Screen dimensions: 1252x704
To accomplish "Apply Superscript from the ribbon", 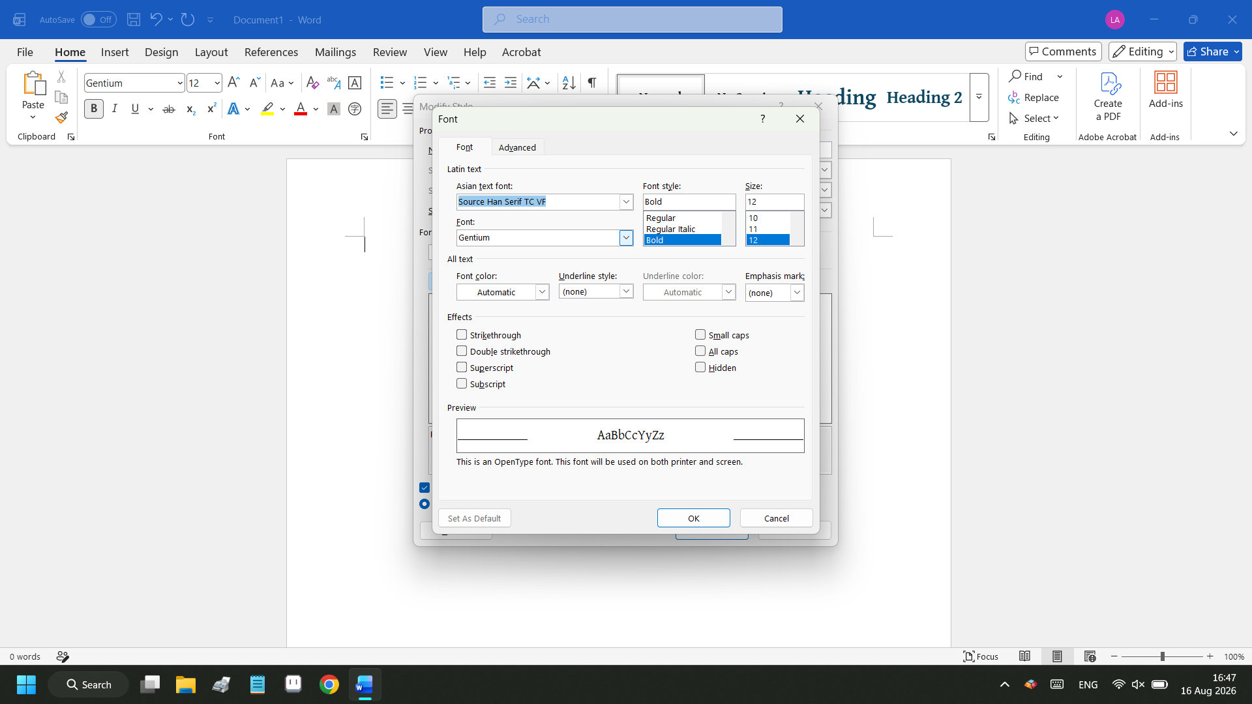I will pyautogui.click(x=211, y=109).
